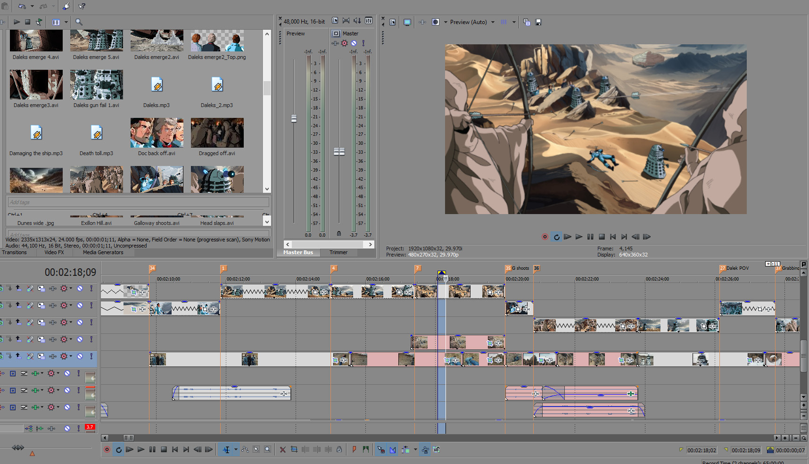Image resolution: width=809 pixels, height=464 pixels.
Task: Click the Downmix Output icon in mixer
Action: click(346, 21)
